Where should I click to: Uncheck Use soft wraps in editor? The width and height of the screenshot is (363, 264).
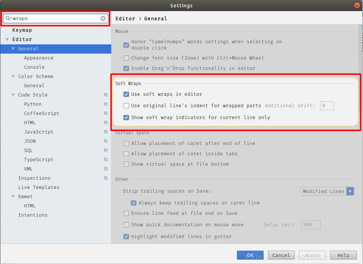[126, 94]
